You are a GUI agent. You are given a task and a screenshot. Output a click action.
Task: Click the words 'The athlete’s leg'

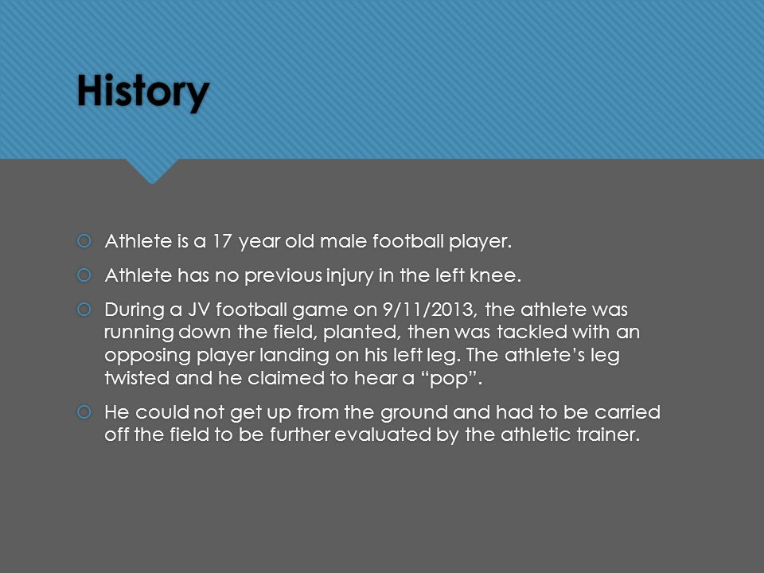tap(542, 356)
